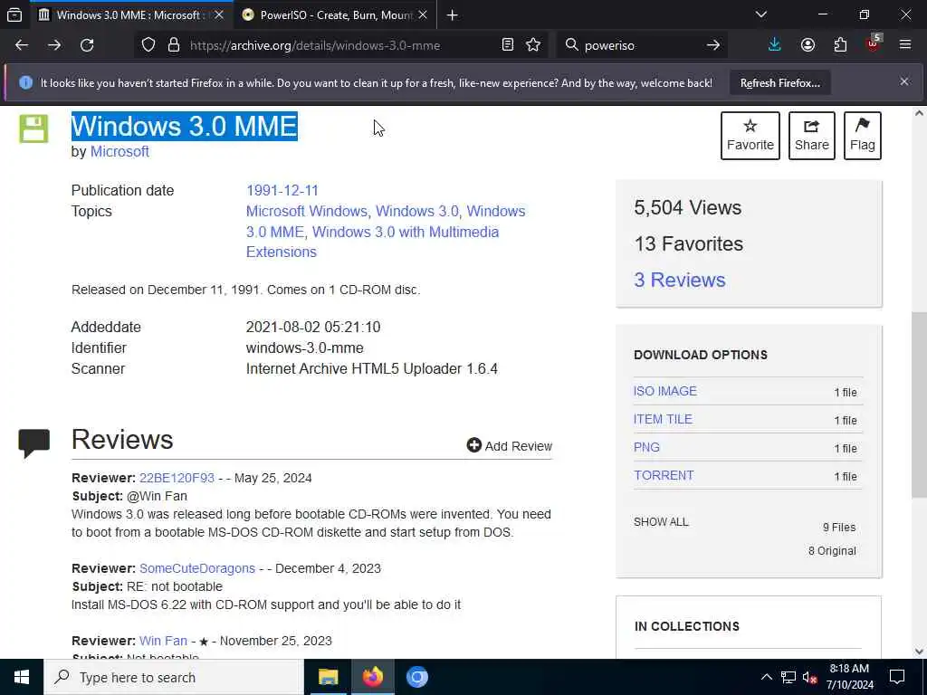The width and height of the screenshot is (927, 695).
Task: Open the notification center
Action: [897, 677]
